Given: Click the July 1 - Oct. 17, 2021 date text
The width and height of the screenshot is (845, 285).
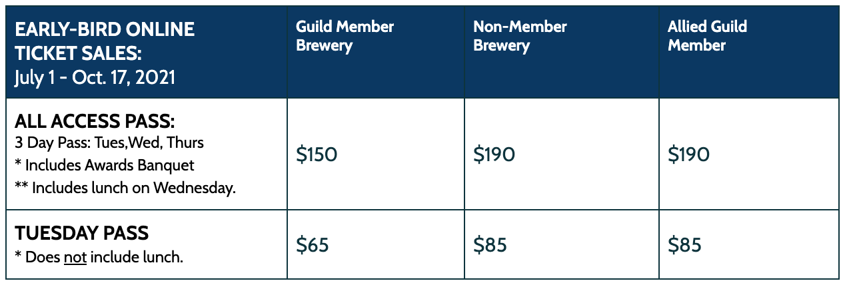Looking at the screenshot, I should point(95,77).
